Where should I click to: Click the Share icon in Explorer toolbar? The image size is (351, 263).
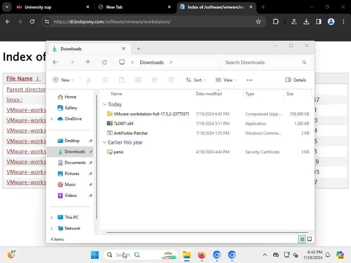(x=155, y=80)
